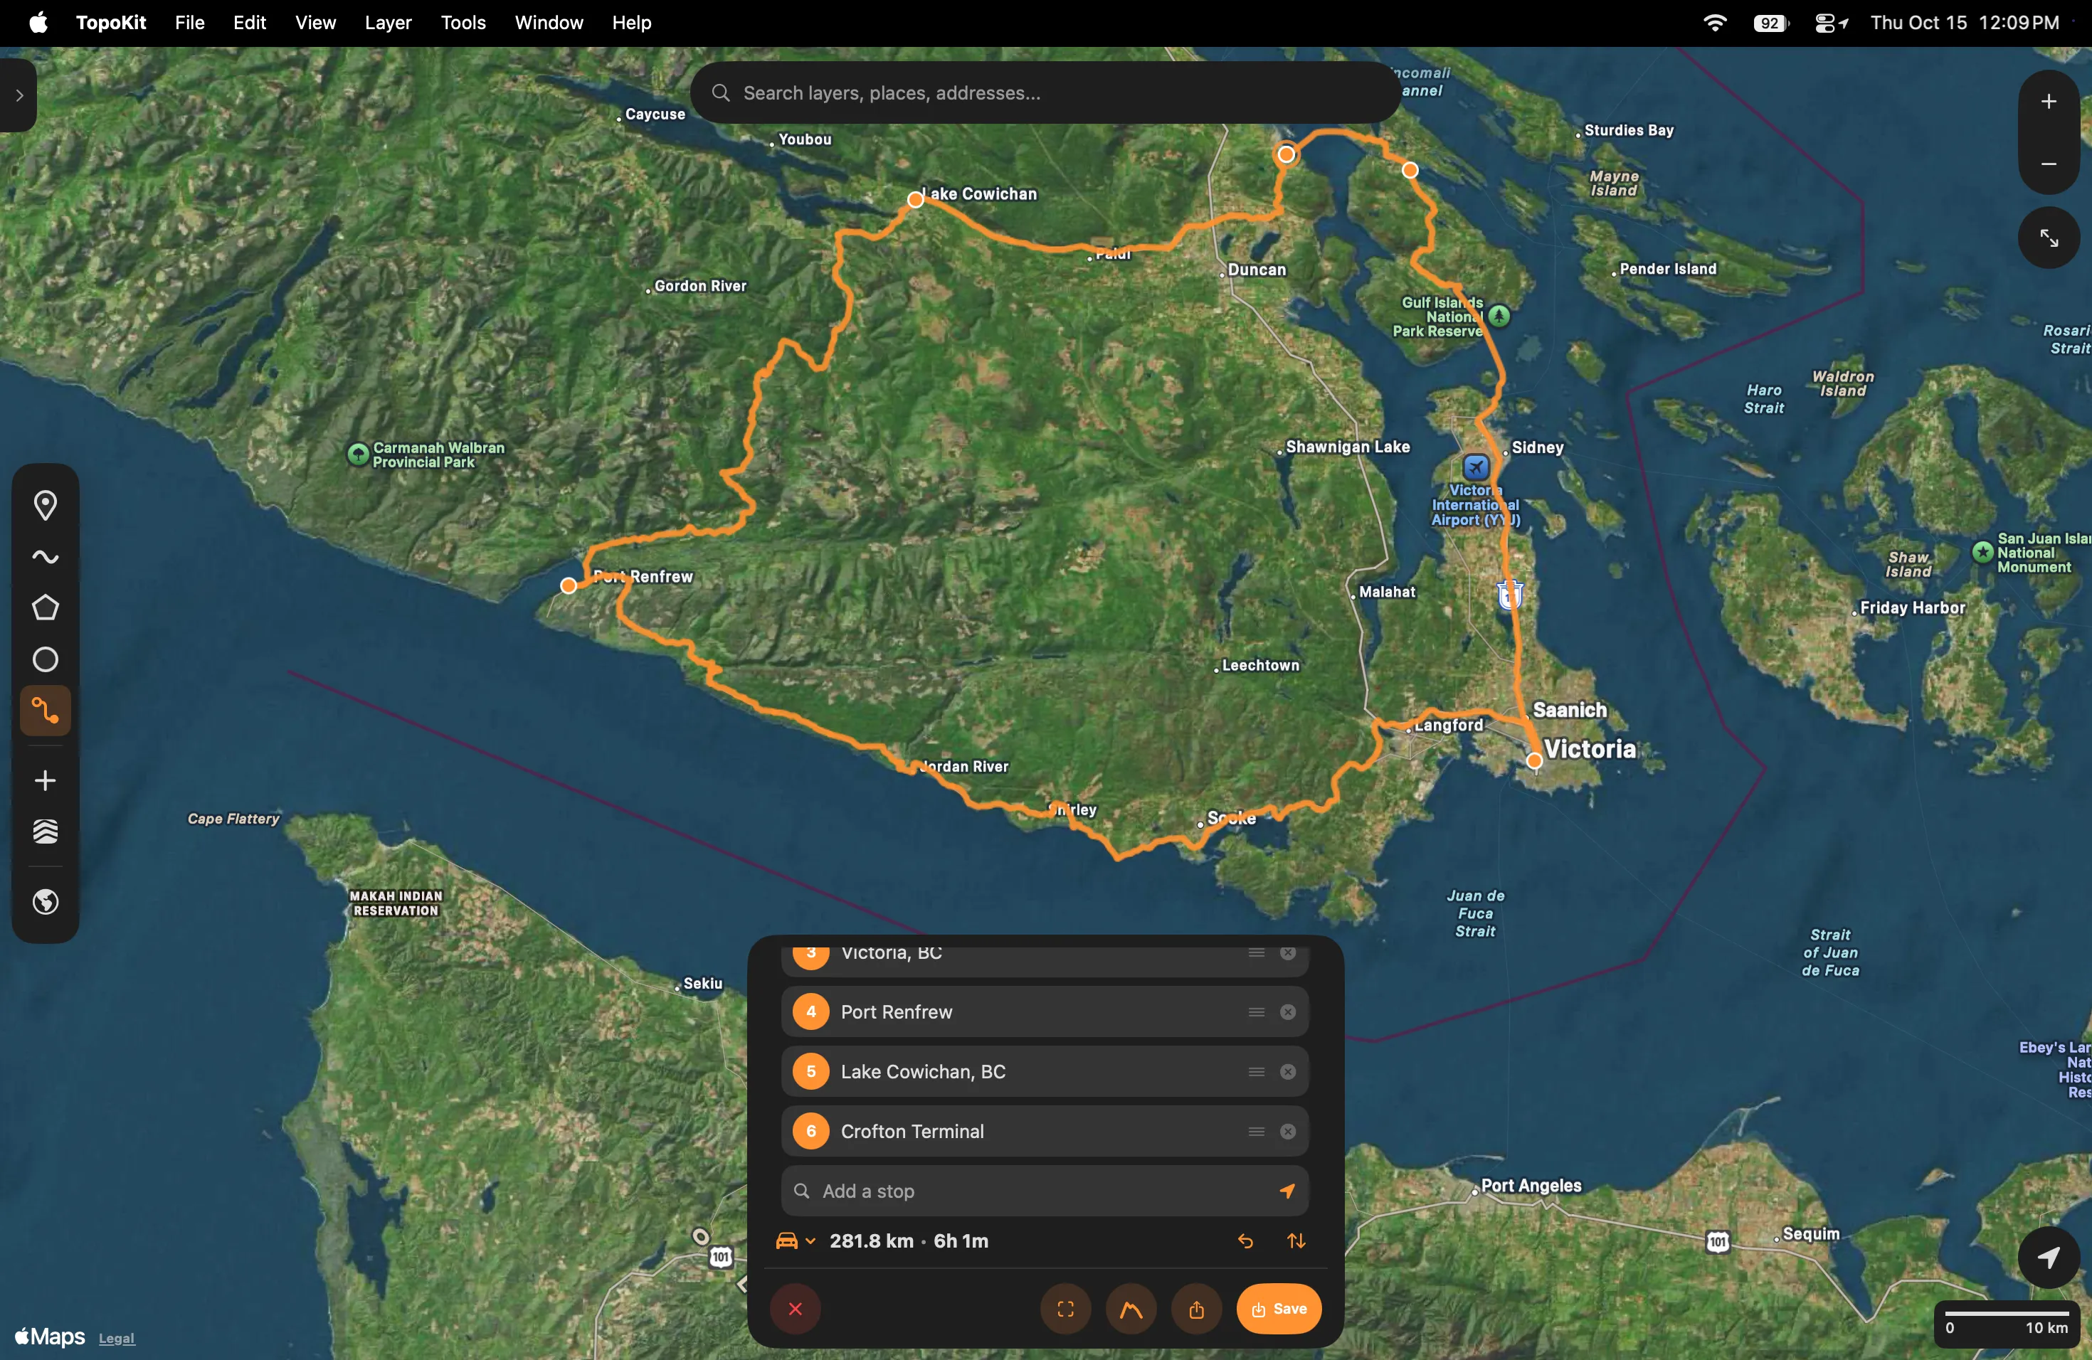This screenshot has height=1360, width=2092.
Task: Click Crofton Terminal reorder handle
Action: pos(1256,1132)
